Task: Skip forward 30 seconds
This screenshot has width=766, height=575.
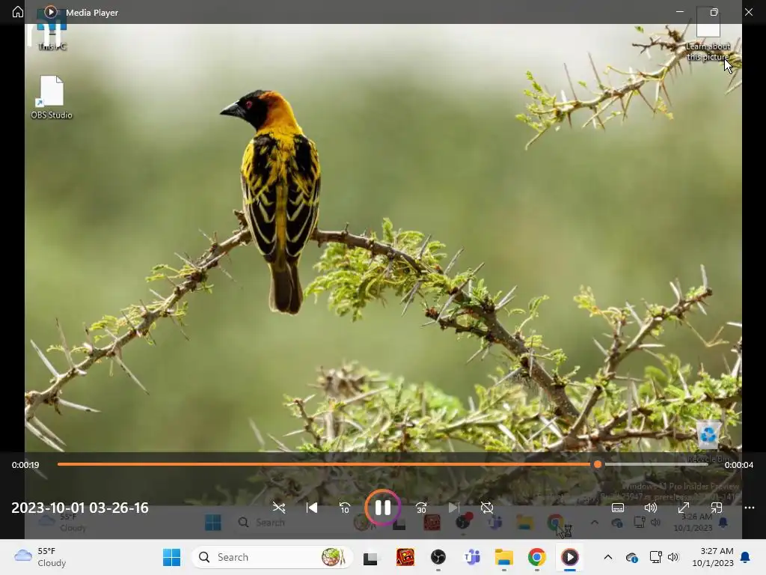Action: pos(421,508)
